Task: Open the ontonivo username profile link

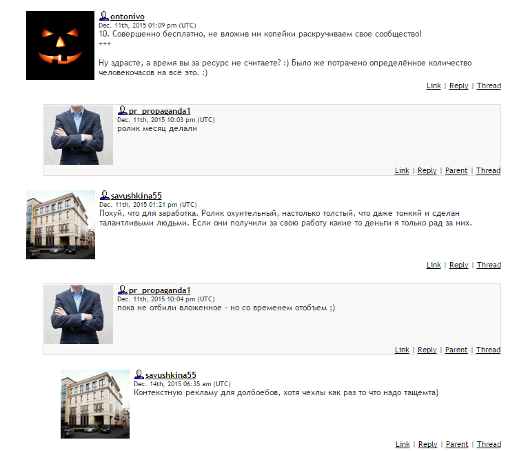Action: (128, 17)
